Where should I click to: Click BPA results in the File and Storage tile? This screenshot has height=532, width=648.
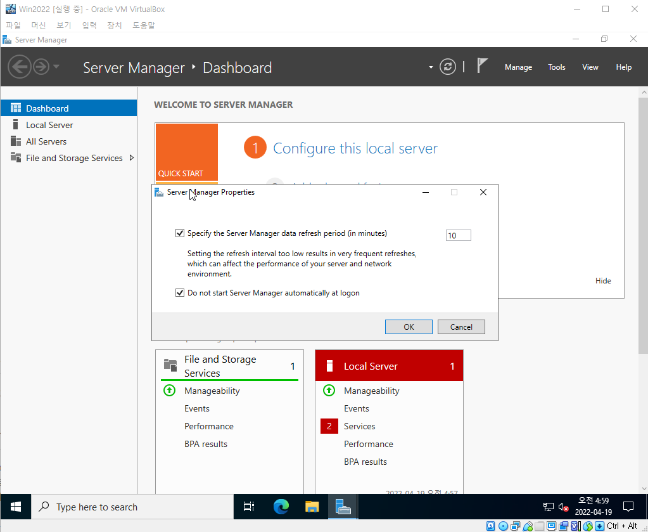tap(206, 444)
